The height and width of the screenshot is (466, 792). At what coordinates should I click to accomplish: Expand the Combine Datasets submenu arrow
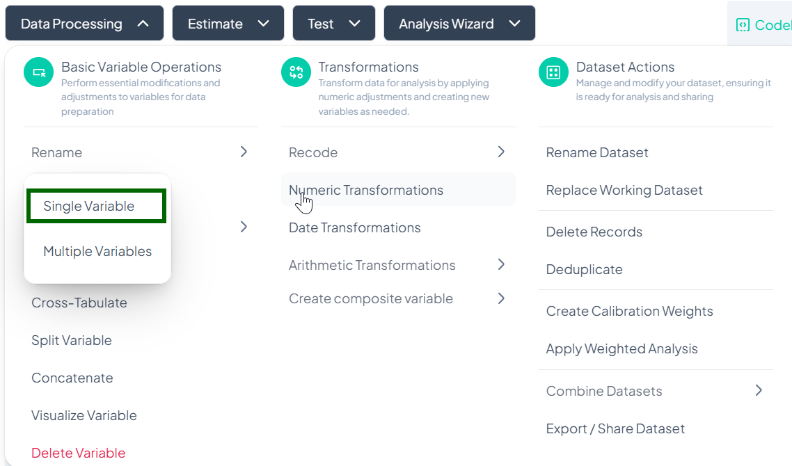click(x=759, y=390)
